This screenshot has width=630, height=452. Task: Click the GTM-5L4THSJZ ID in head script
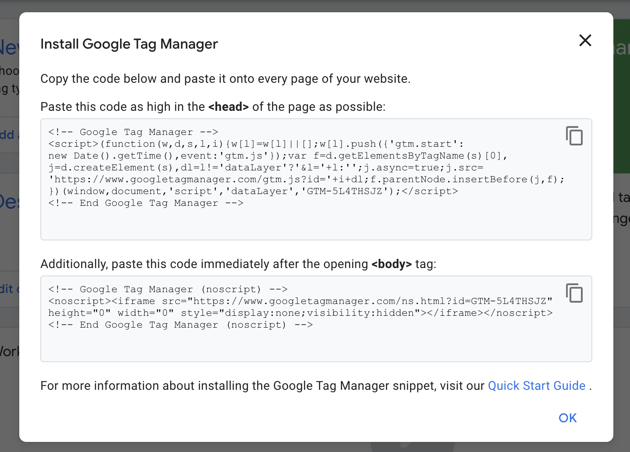344,191
